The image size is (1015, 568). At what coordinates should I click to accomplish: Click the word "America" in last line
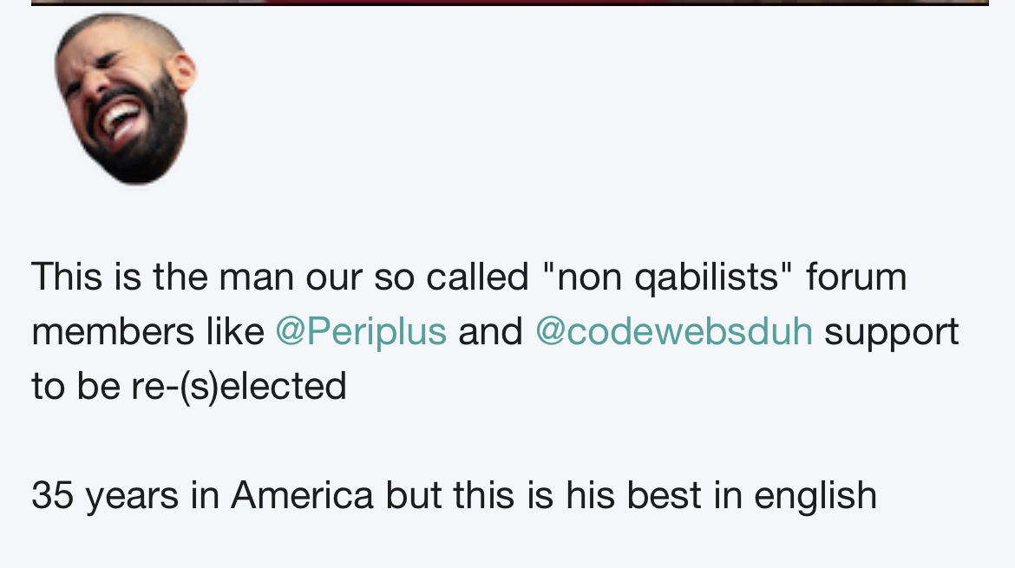[x=302, y=495]
